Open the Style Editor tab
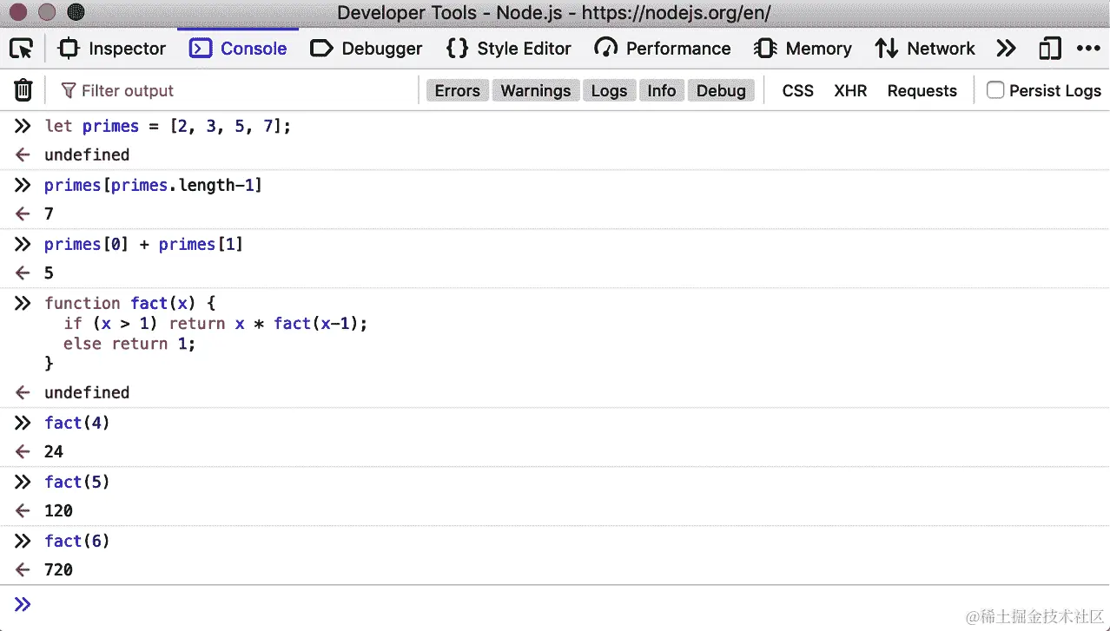Viewport: 1110px width, 631px height. coord(509,49)
